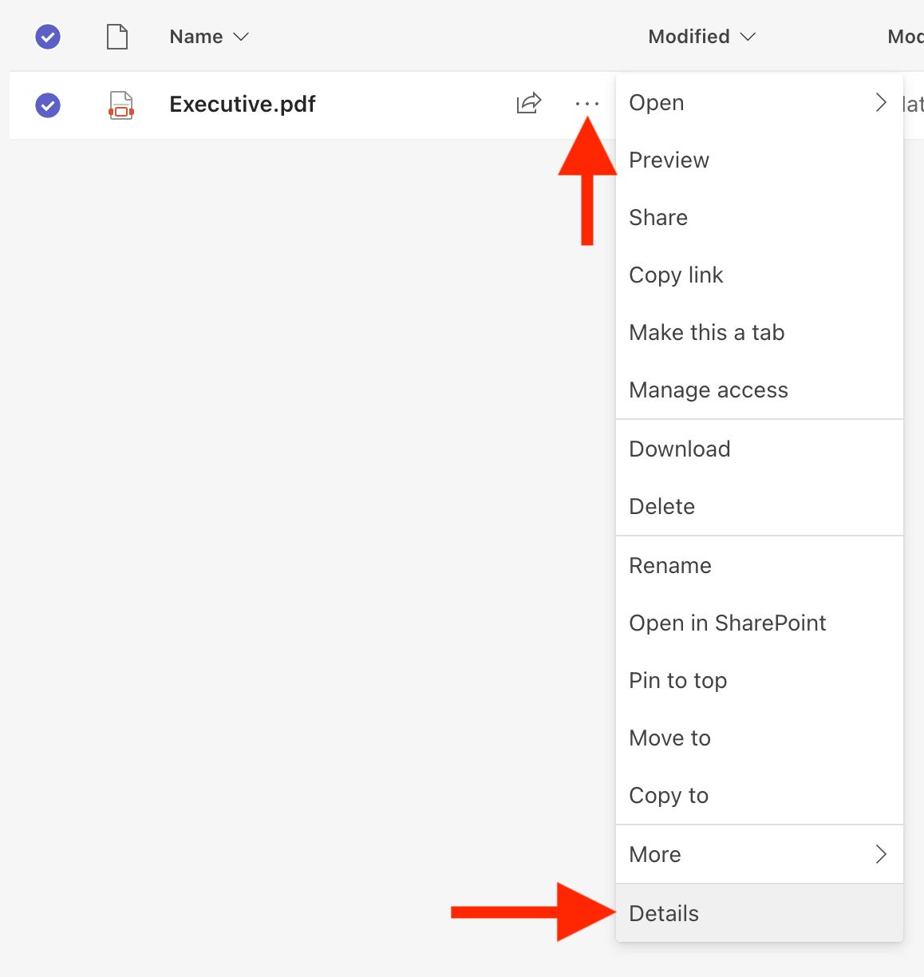Click Rename in the context menu
The height and width of the screenshot is (977, 924).
(760, 565)
